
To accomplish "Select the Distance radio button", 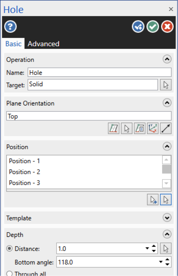I will [9, 249].
